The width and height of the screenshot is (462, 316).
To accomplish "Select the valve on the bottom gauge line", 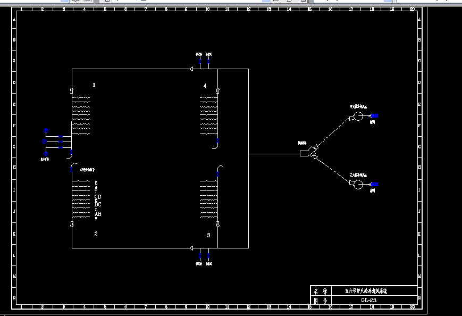I will point(61,147).
